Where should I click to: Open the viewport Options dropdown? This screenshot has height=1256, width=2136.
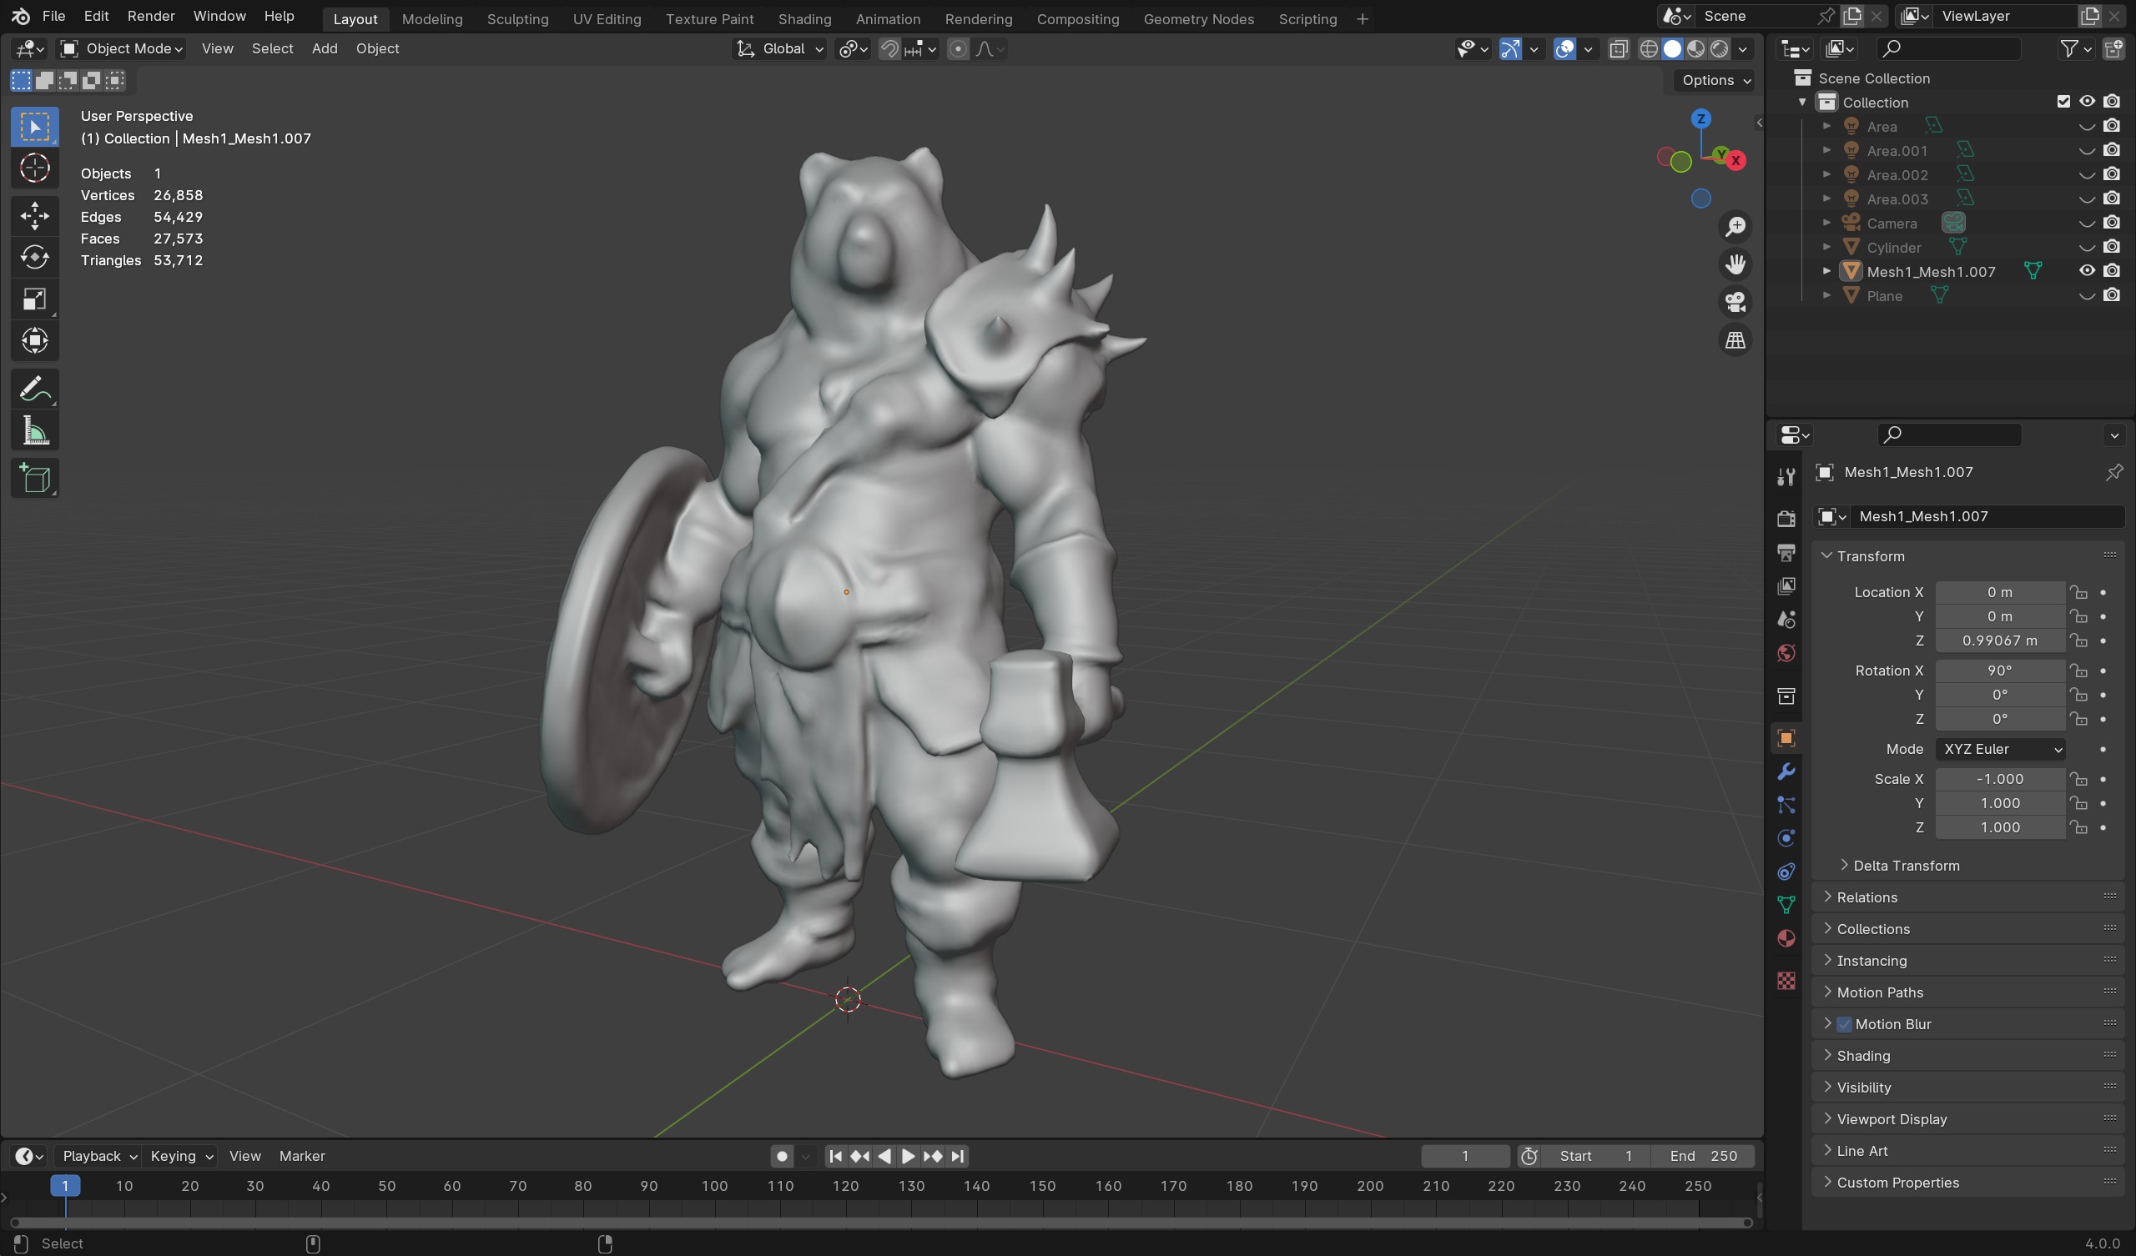pyautogui.click(x=1715, y=81)
